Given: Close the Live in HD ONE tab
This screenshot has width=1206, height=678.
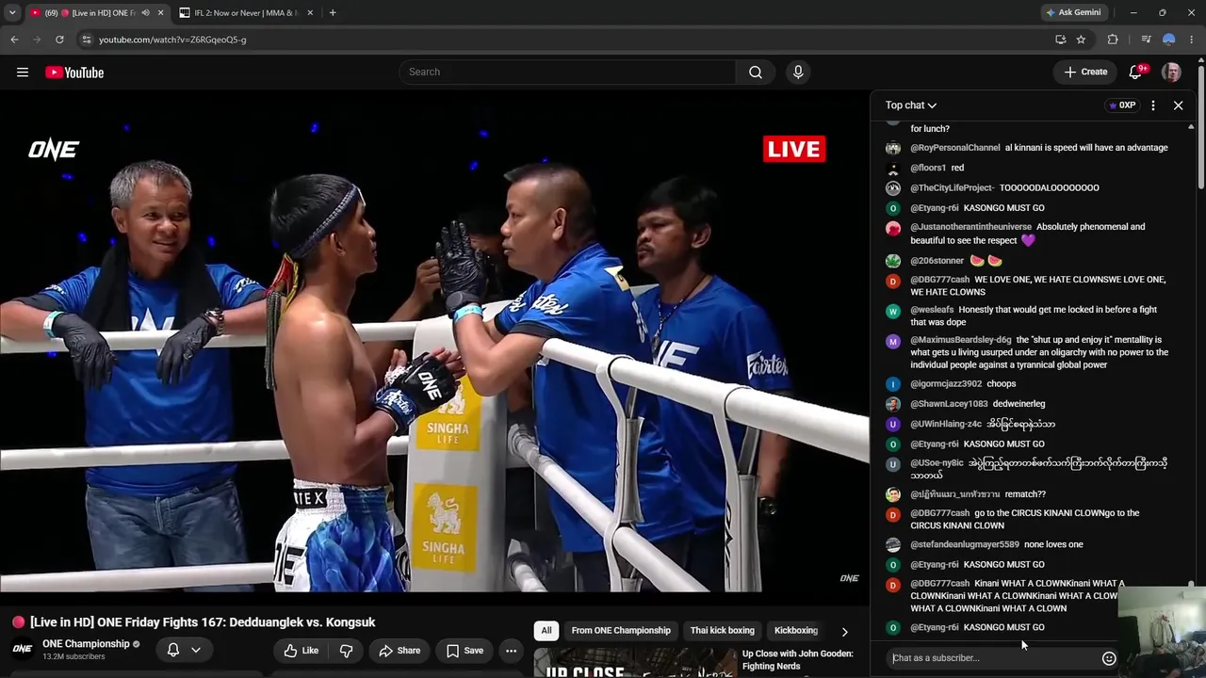Looking at the screenshot, I should click(160, 13).
